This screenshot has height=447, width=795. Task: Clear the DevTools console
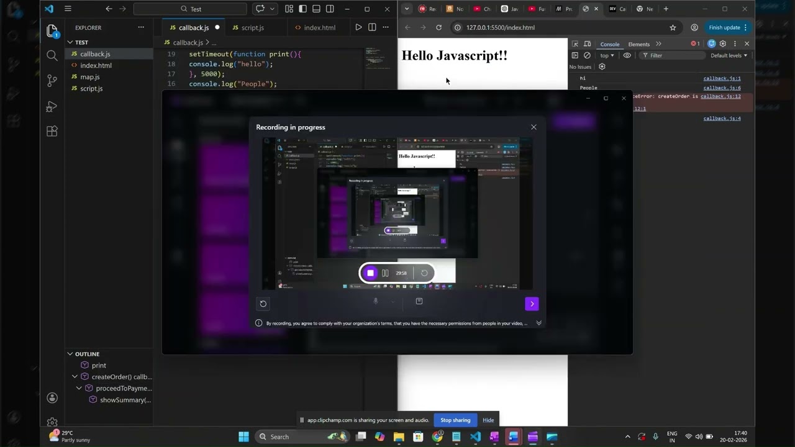tap(587, 55)
